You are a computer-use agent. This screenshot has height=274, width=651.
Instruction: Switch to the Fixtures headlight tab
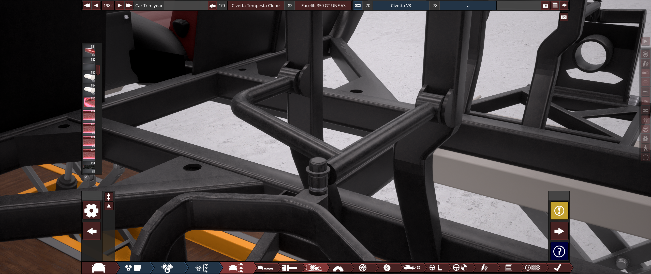(314, 268)
